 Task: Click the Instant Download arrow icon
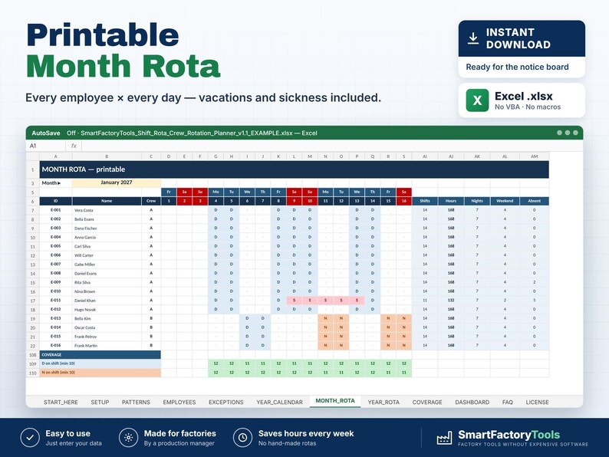click(x=472, y=38)
